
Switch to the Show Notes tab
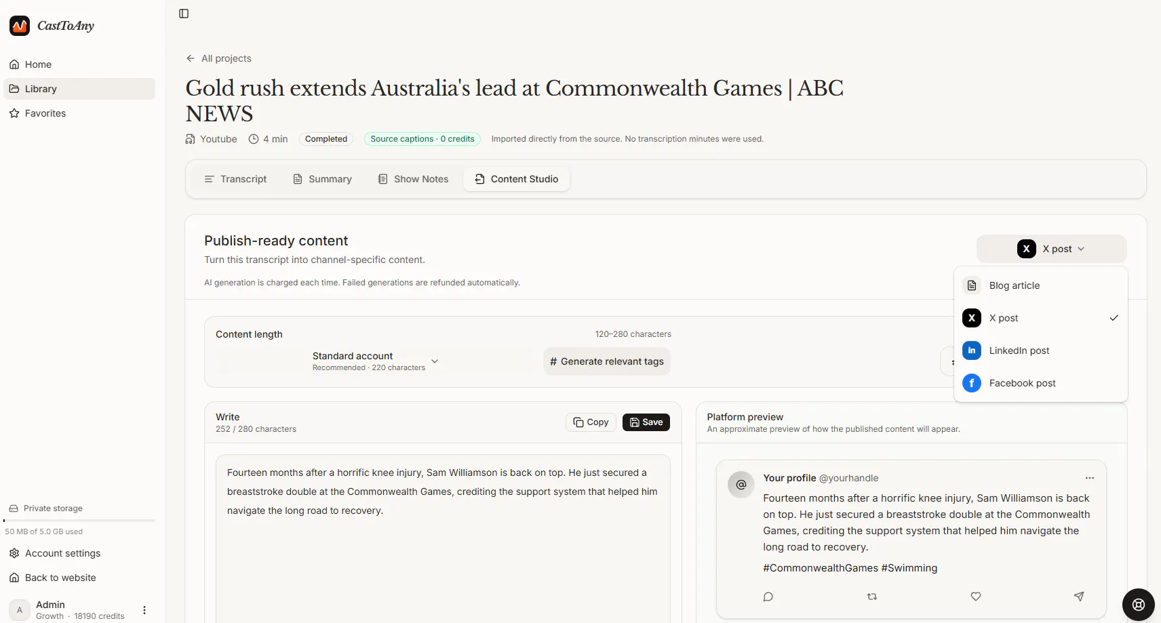point(413,179)
